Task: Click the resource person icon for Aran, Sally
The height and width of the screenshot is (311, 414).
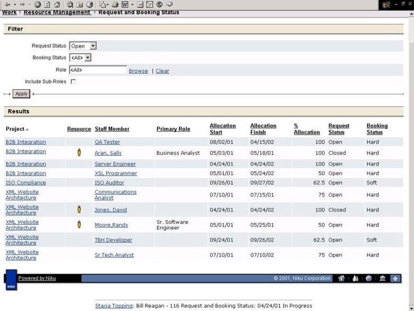Action: pyautogui.click(x=79, y=152)
